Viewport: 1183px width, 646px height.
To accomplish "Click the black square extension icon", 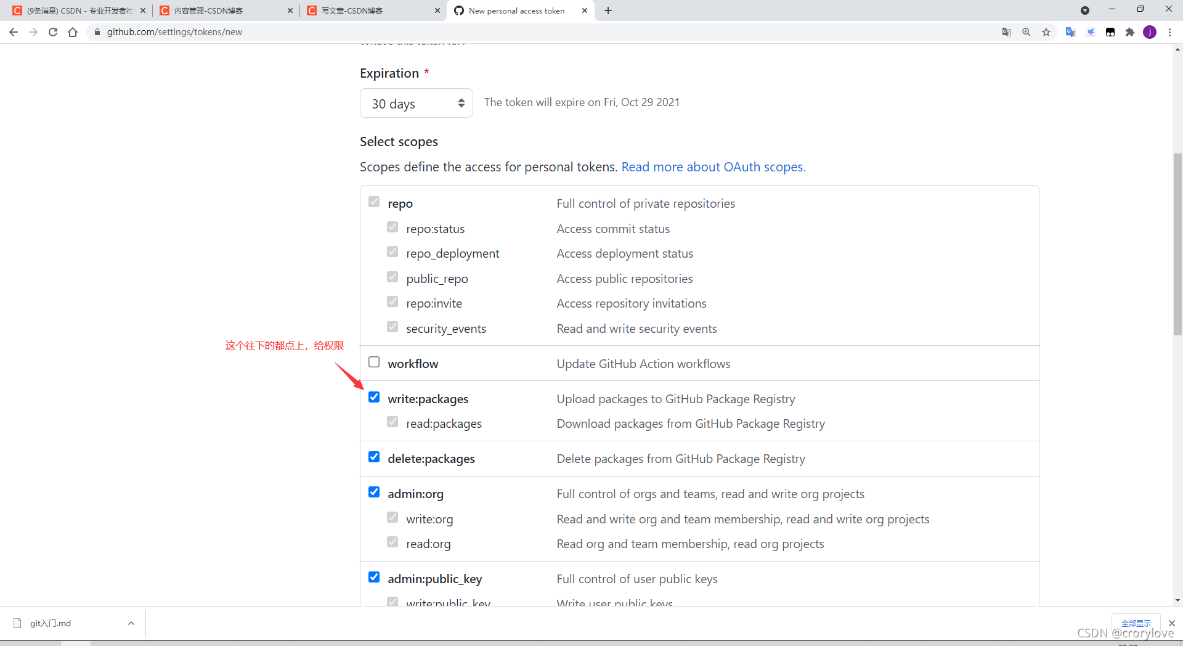I will pyautogui.click(x=1110, y=32).
